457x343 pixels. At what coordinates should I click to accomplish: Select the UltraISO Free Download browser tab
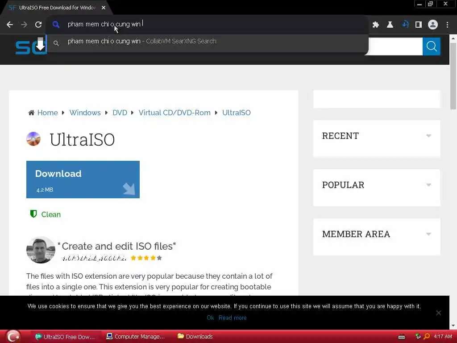(x=57, y=8)
